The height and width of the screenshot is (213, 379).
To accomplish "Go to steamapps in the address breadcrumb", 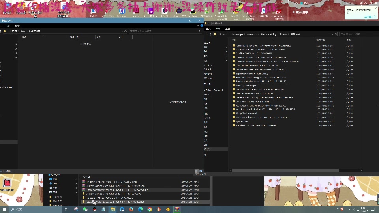I will pos(237,34).
